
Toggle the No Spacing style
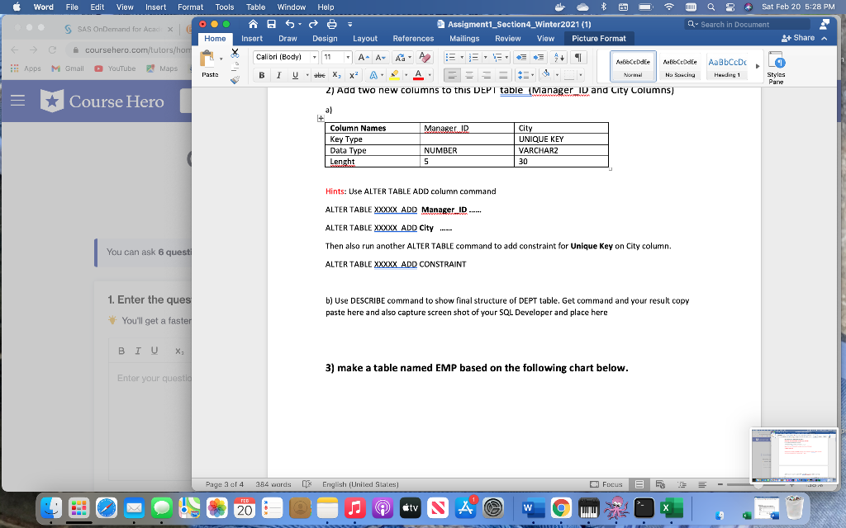click(680, 64)
